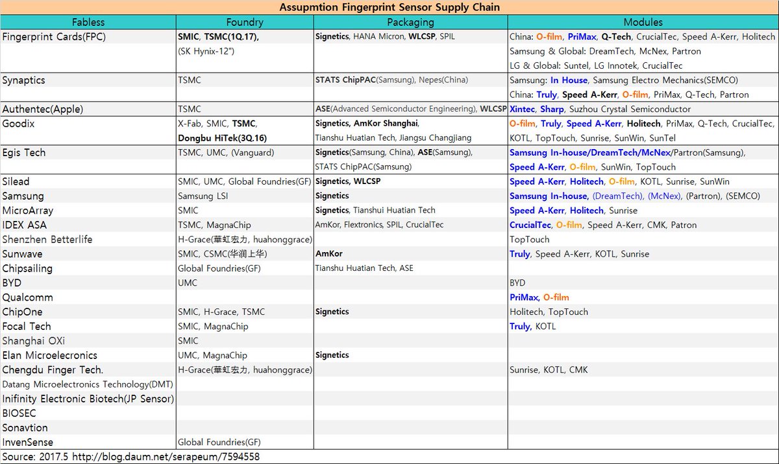Select the 'ChipOne' cell
Image resolution: width=779 pixels, height=464 pixels.
[x=23, y=312]
